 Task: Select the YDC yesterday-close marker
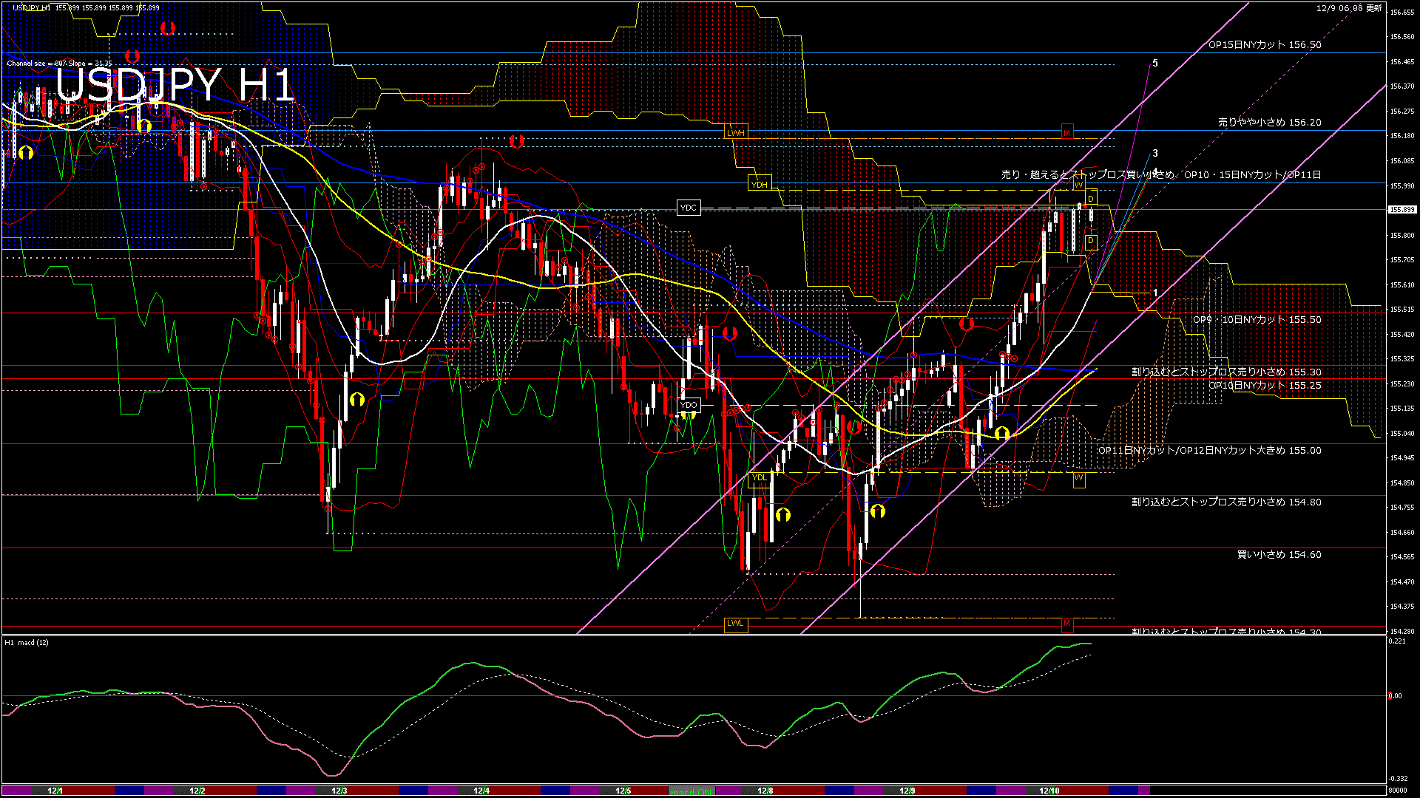[x=688, y=208]
